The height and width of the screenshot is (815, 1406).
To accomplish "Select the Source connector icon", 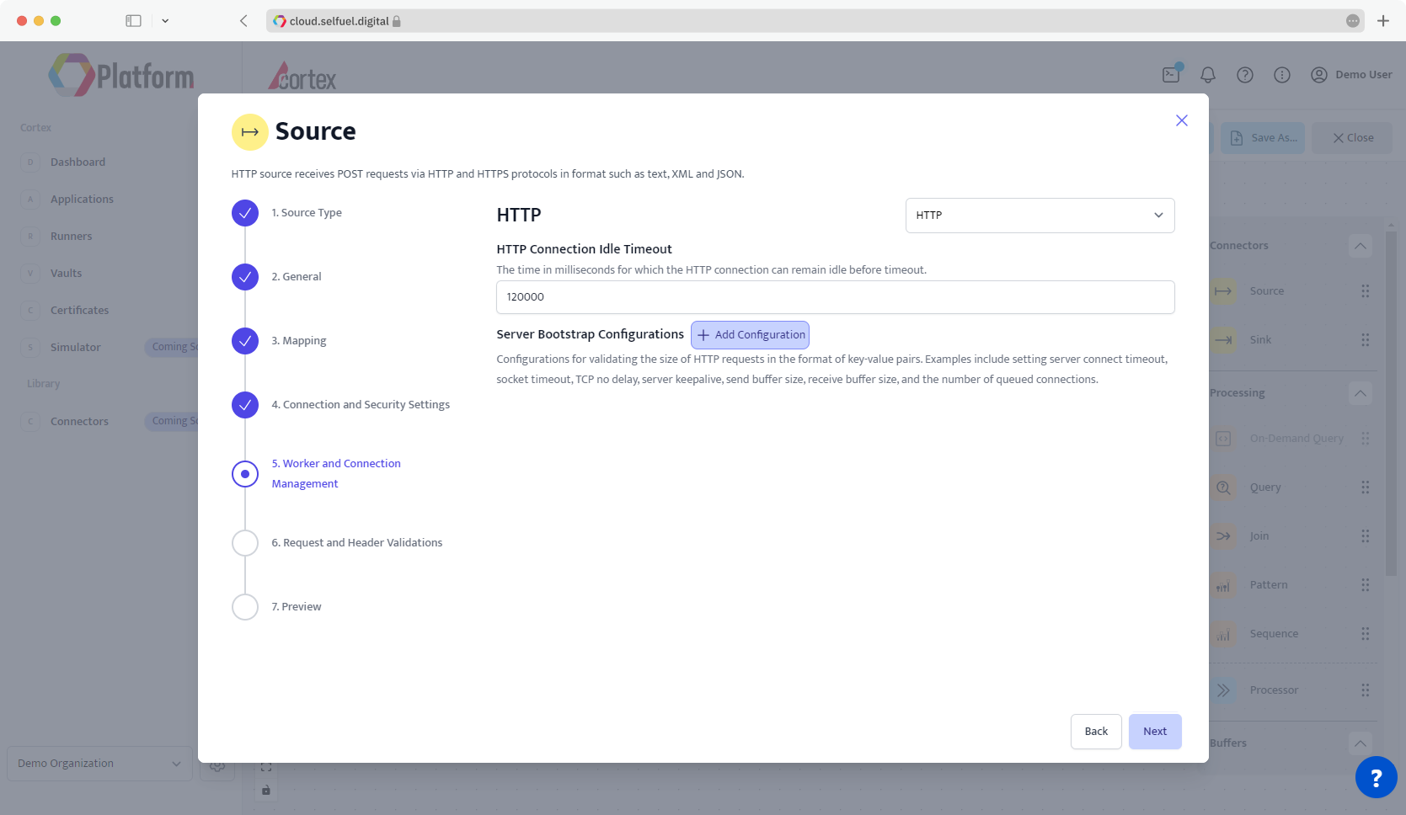I will click(x=1223, y=291).
